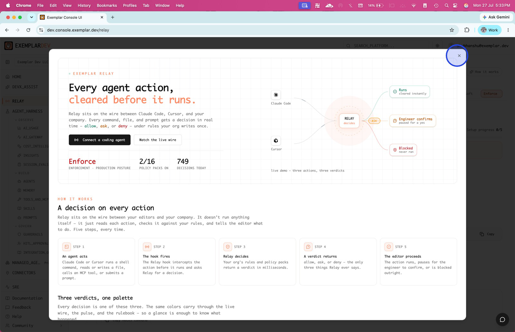The image size is (515, 332).
Task: Click the Step 5 editor proceeds icon
Action: pyautogui.click(x=389, y=247)
